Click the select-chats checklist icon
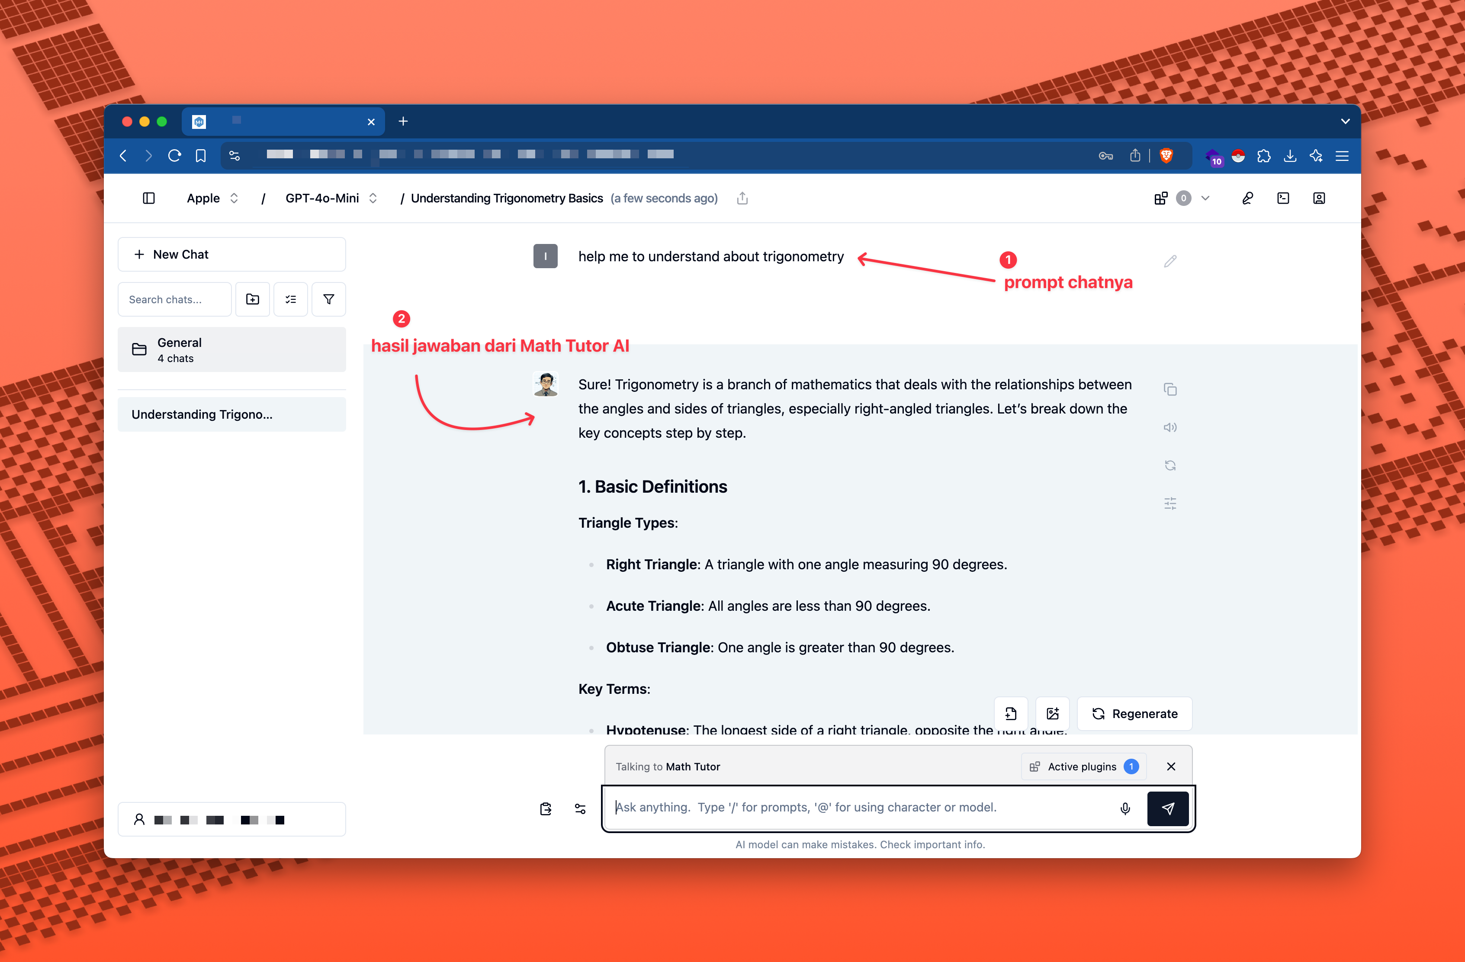1465x962 pixels. (291, 299)
